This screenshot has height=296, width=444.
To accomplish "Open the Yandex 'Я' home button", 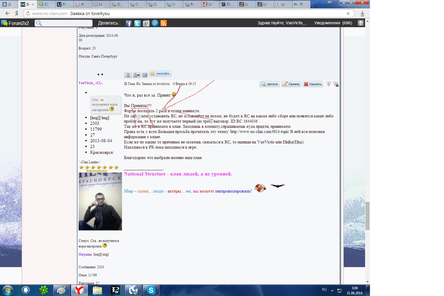I will click(x=17, y=13).
